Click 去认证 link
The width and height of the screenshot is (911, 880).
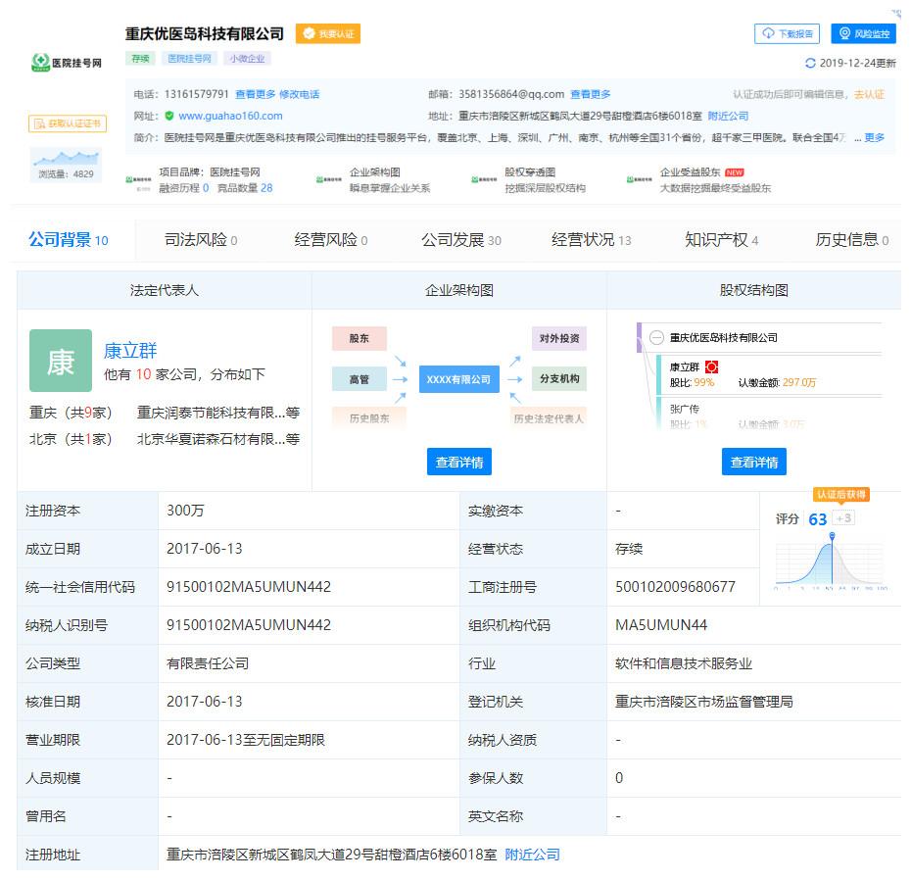click(x=869, y=94)
